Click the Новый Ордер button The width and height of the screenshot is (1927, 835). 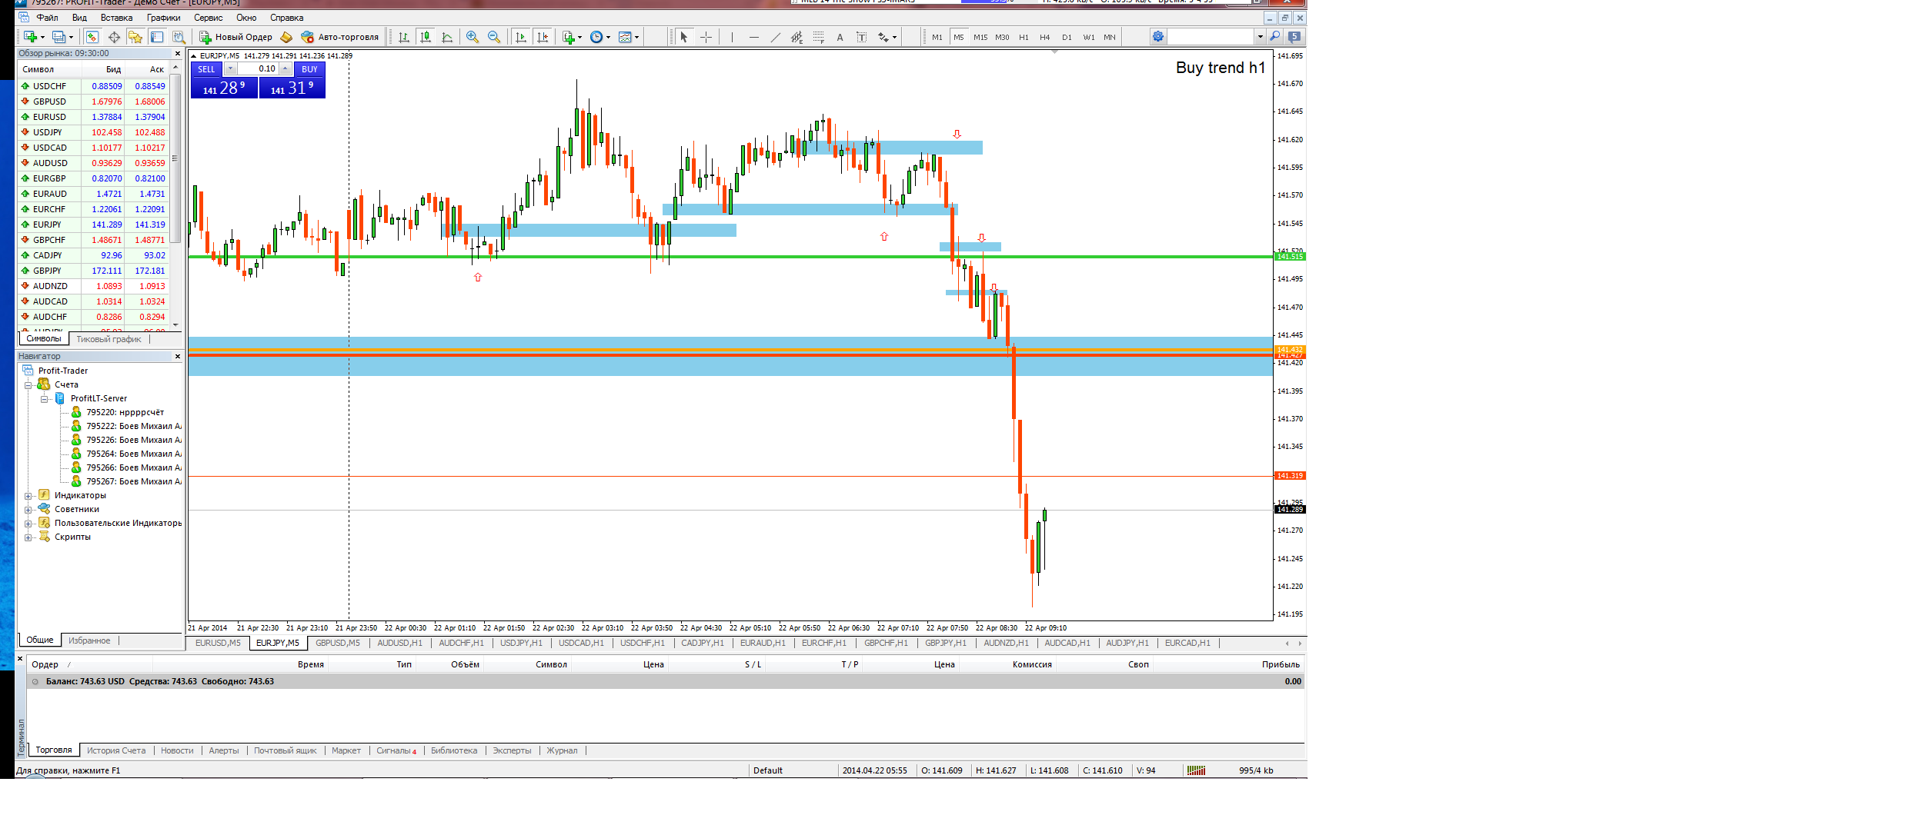click(235, 37)
